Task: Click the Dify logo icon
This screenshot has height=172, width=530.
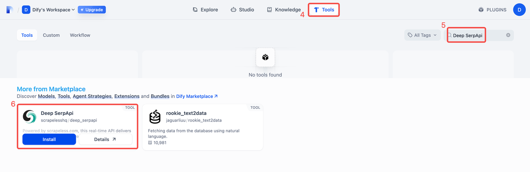Action: (x=10, y=10)
